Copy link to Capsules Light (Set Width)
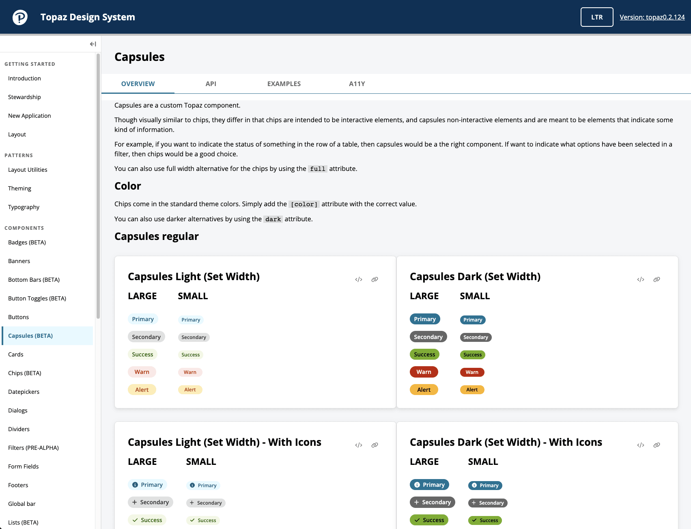 click(375, 279)
